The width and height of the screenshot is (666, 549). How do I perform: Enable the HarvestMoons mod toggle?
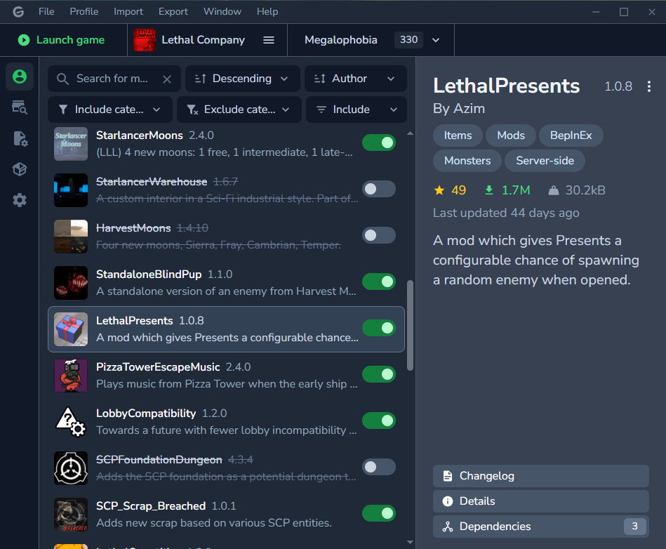click(x=379, y=235)
